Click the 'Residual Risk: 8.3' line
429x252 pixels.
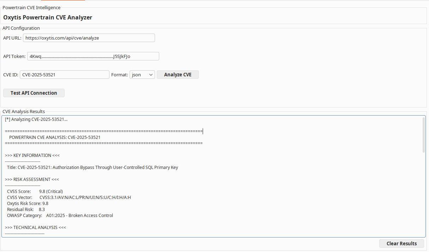pos(26,210)
